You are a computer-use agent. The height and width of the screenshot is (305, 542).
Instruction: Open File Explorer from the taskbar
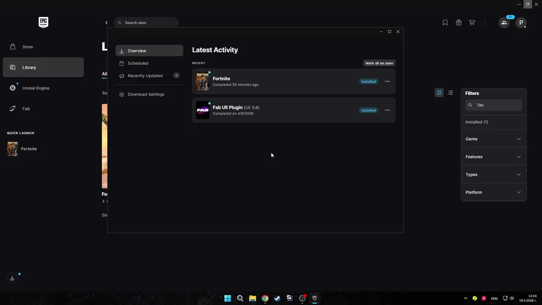coord(252,298)
